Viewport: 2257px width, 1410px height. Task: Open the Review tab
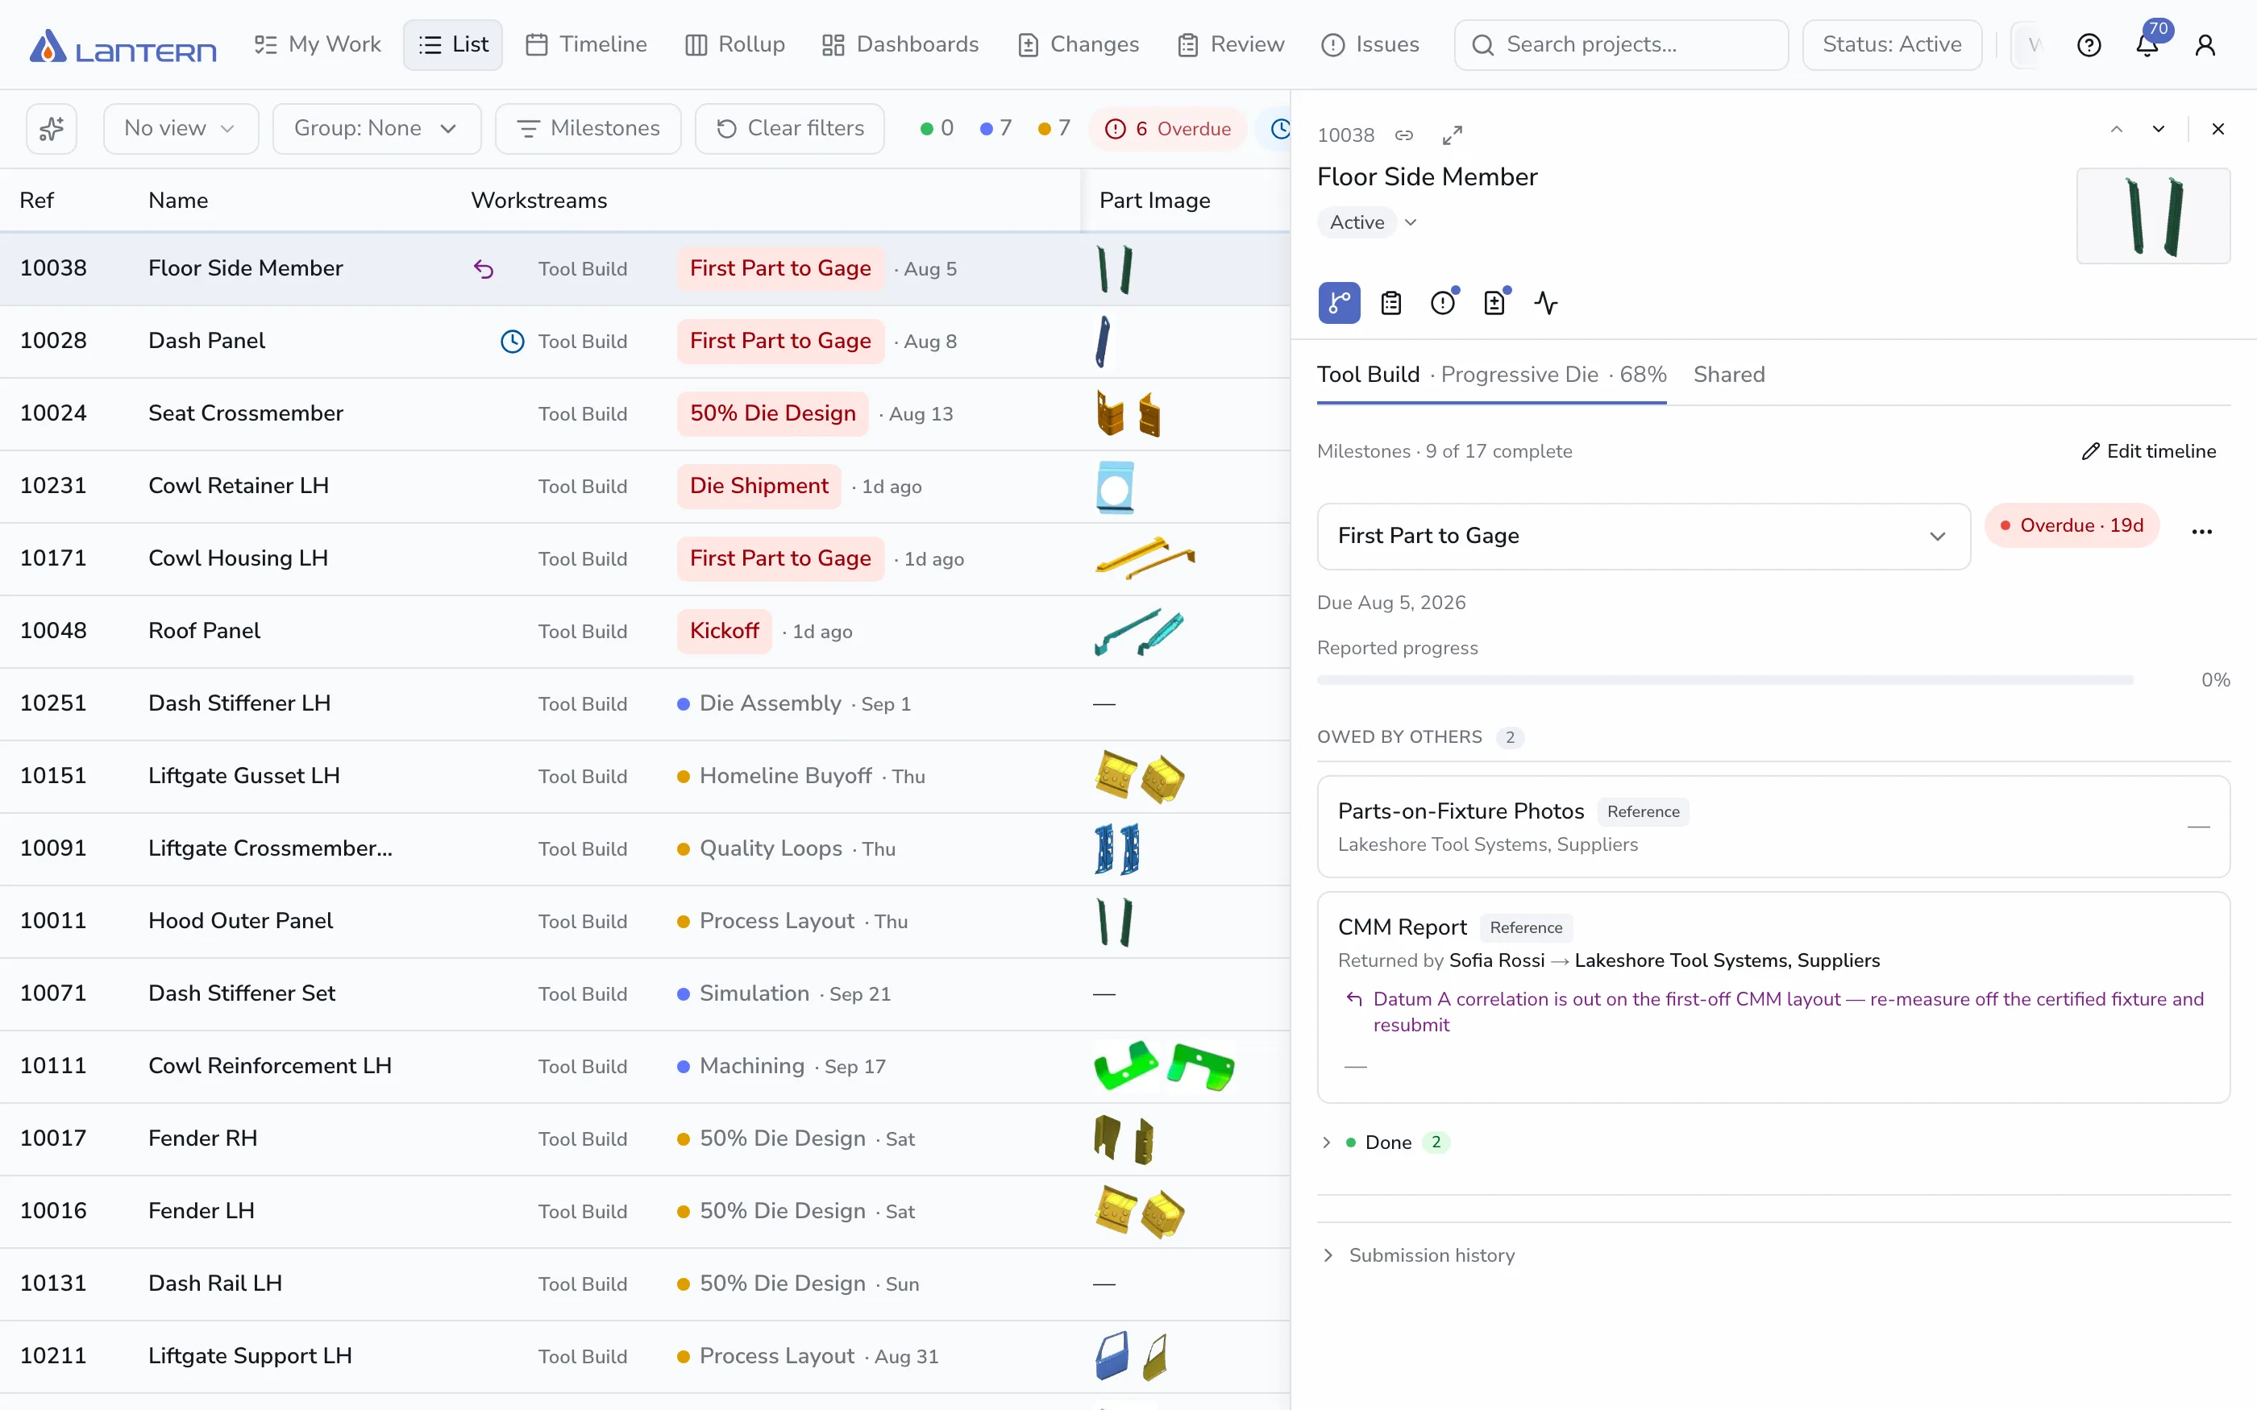(x=1231, y=45)
